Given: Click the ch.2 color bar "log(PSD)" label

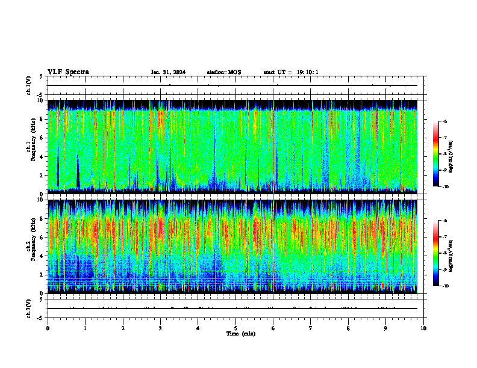Looking at the screenshot, I should tap(450, 256).
